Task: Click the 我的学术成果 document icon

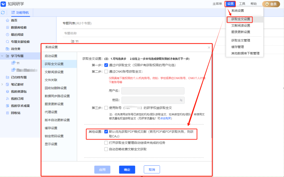Action: pyautogui.click(x=7, y=106)
